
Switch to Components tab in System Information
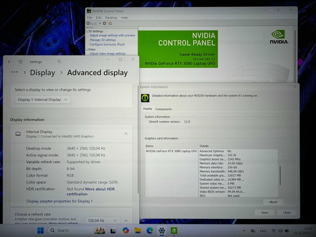click(x=164, y=109)
